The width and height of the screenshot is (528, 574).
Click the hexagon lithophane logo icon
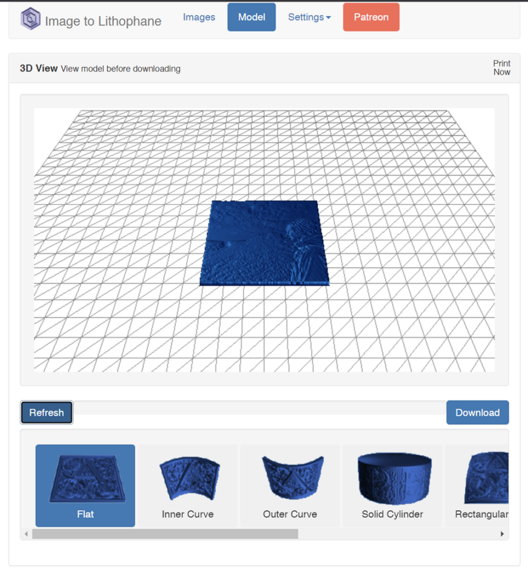click(x=30, y=18)
